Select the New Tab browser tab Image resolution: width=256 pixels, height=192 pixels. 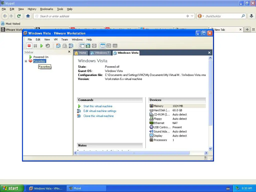pos(226,29)
